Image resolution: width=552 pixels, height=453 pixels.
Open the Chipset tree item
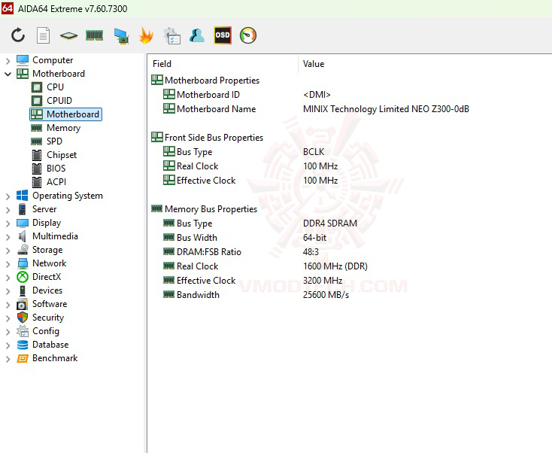(54, 155)
